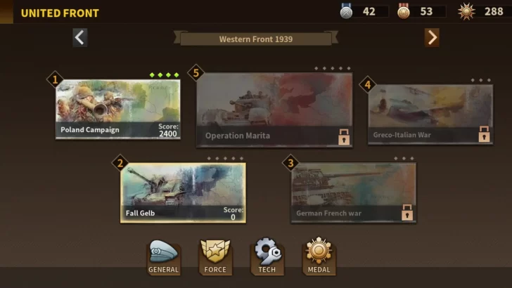This screenshot has height=288, width=512.
Task: Click the lock icon on German French war
Action: (x=407, y=212)
